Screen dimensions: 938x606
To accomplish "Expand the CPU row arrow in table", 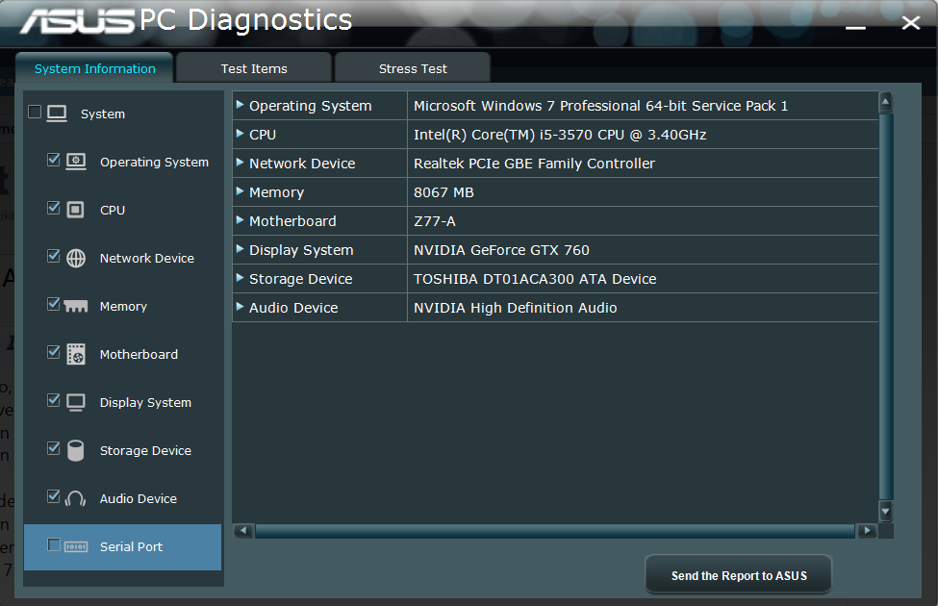I will click(240, 134).
